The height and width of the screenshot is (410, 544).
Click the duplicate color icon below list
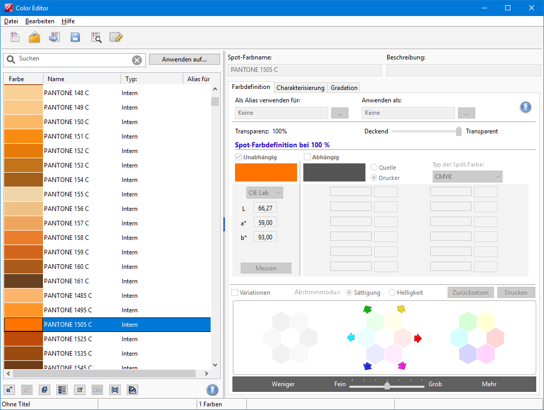tap(45, 390)
